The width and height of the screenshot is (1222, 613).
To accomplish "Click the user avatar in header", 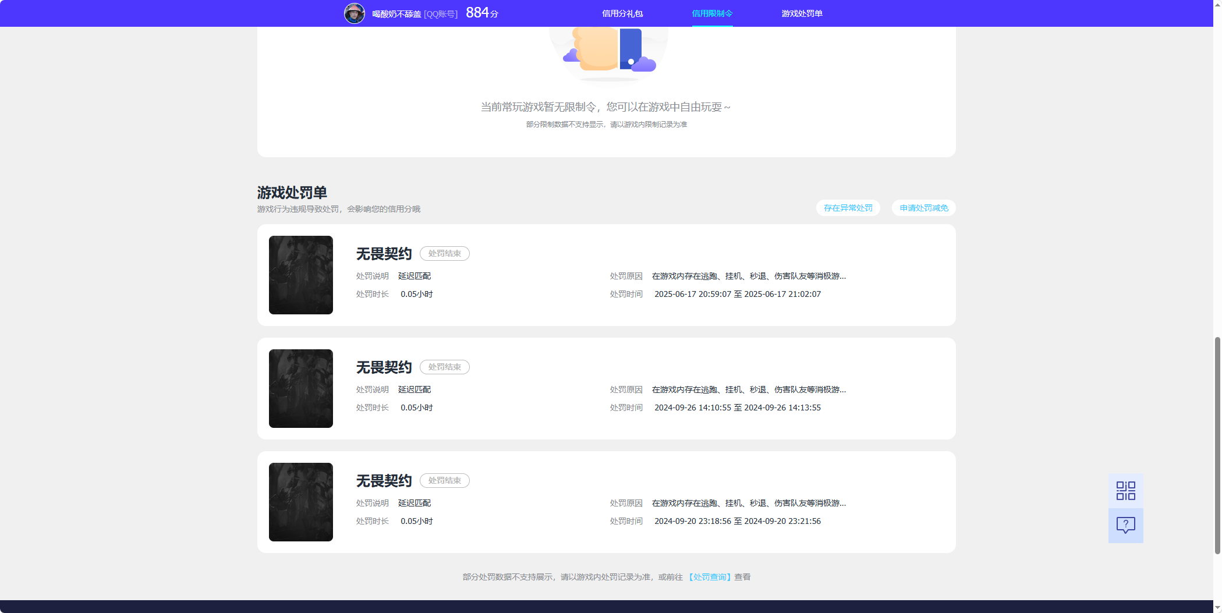I will click(x=354, y=13).
